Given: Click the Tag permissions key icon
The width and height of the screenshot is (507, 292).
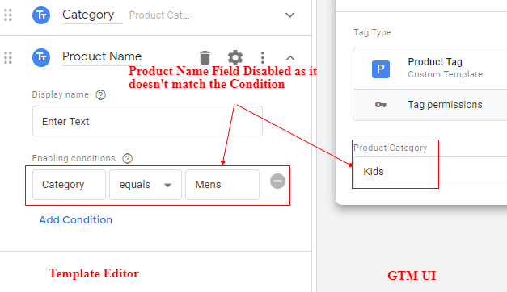Looking at the screenshot, I should click(x=381, y=105).
